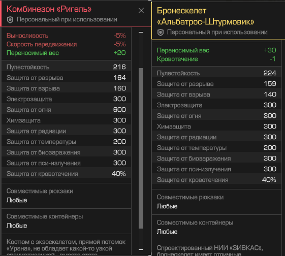
Task: Click the Выносливость -5% row
Action: [66, 36]
